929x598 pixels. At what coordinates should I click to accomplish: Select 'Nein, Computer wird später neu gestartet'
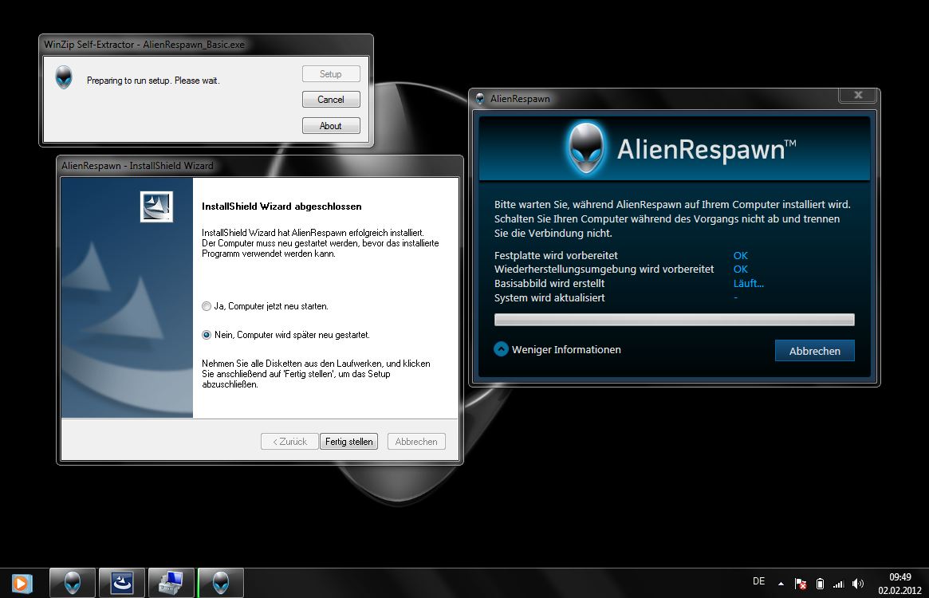285,335
